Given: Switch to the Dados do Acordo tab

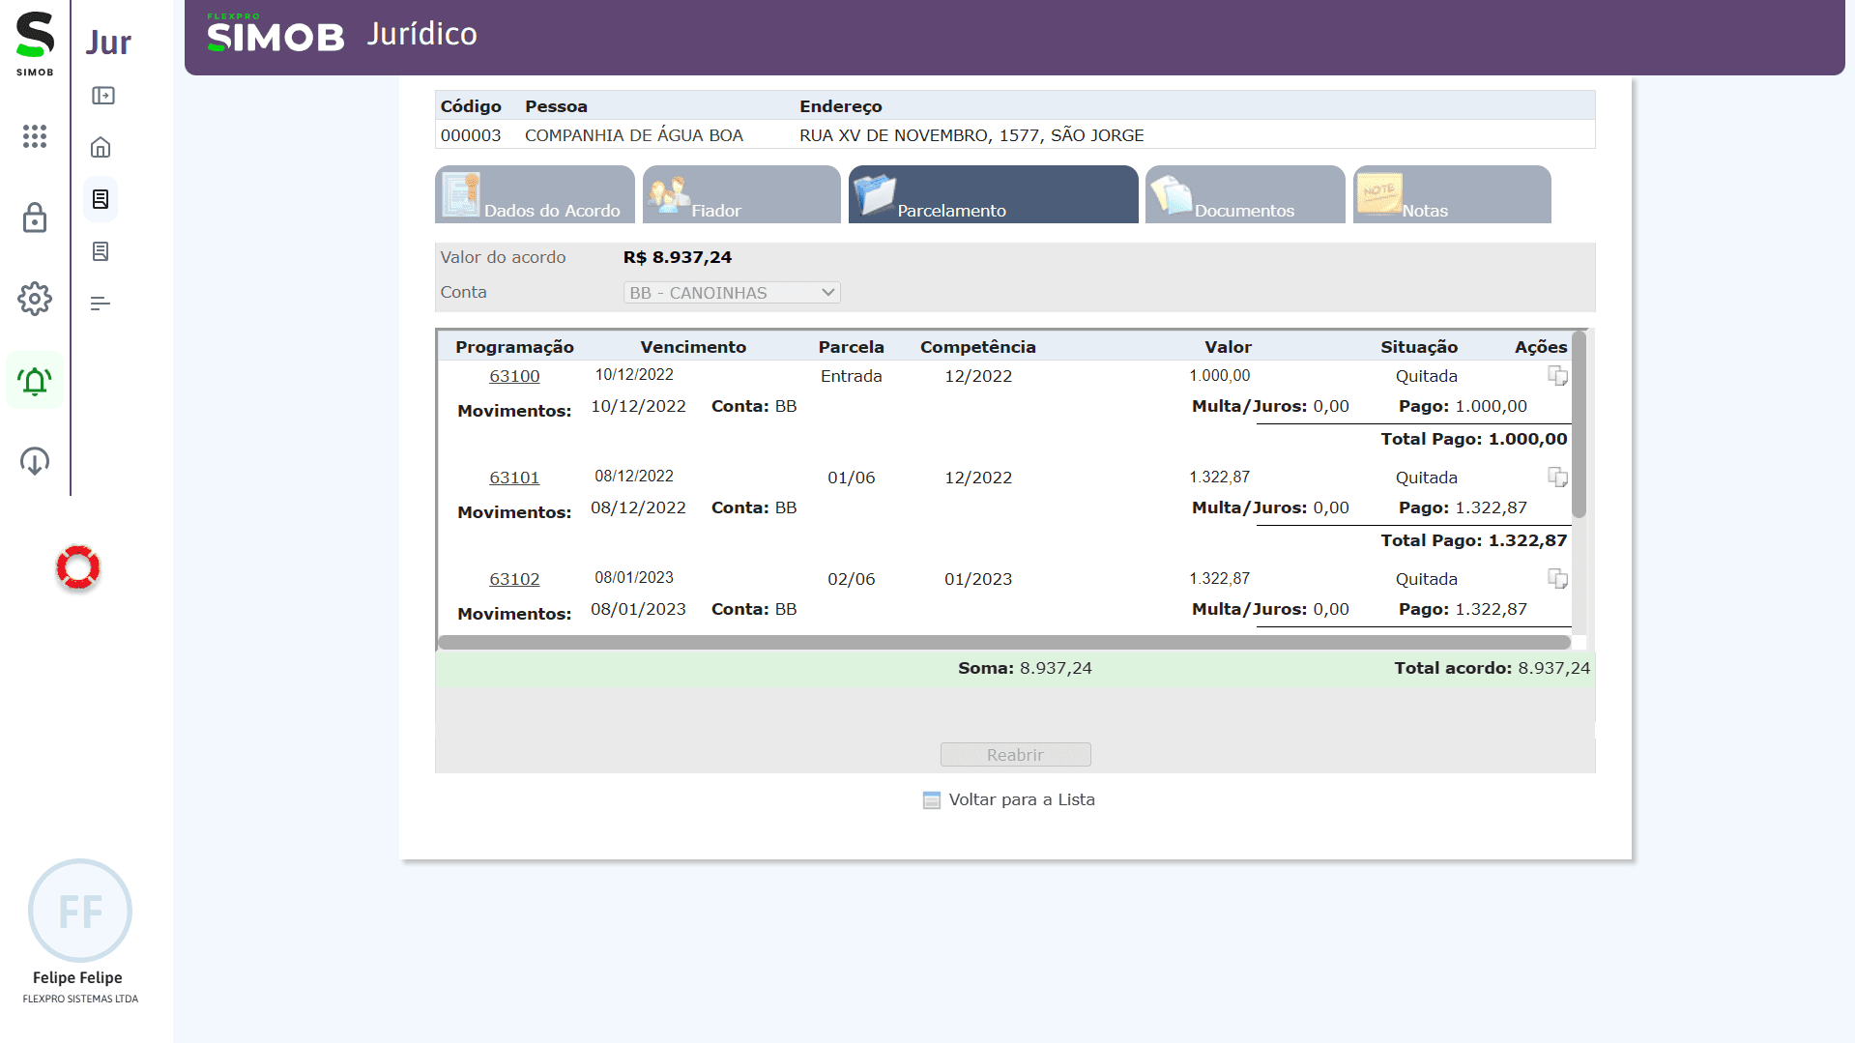Looking at the screenshot, I should point(535,195).
